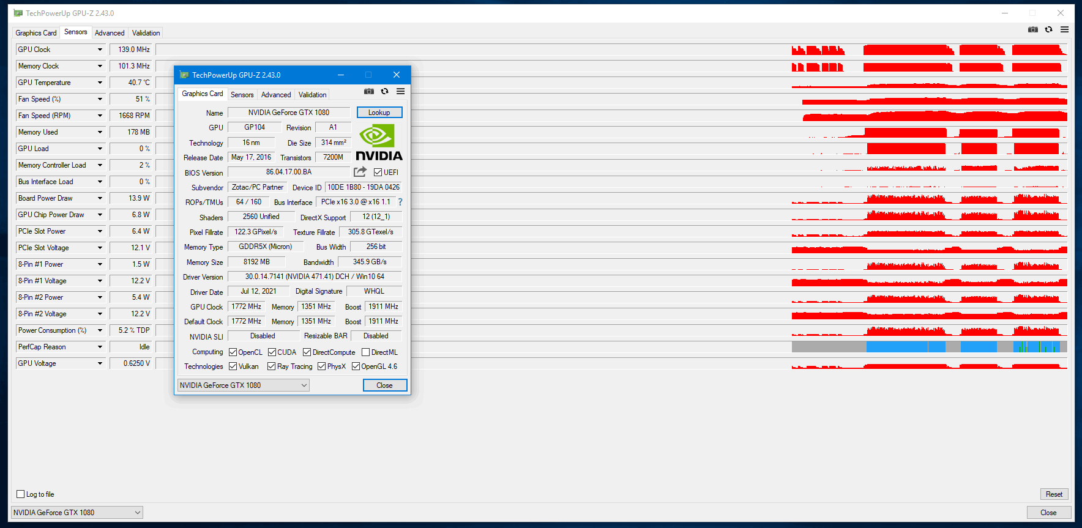
Task: Switch to Advanced tab in front window
Action: [x=276, y=95]
